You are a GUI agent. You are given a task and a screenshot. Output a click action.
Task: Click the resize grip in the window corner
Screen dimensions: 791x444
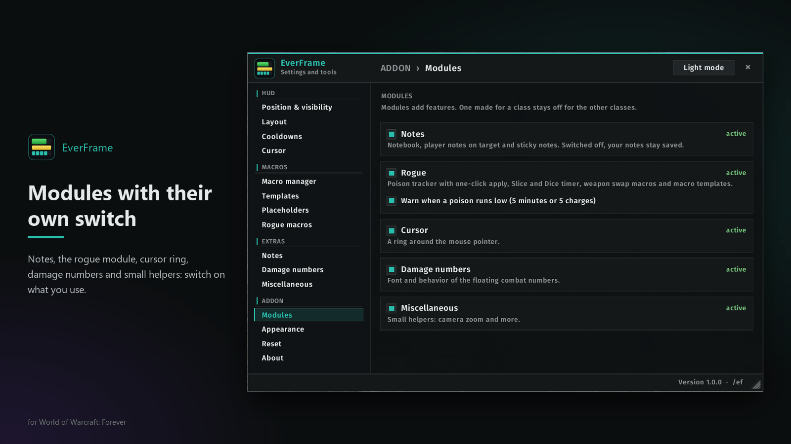(x=756, y=385)
